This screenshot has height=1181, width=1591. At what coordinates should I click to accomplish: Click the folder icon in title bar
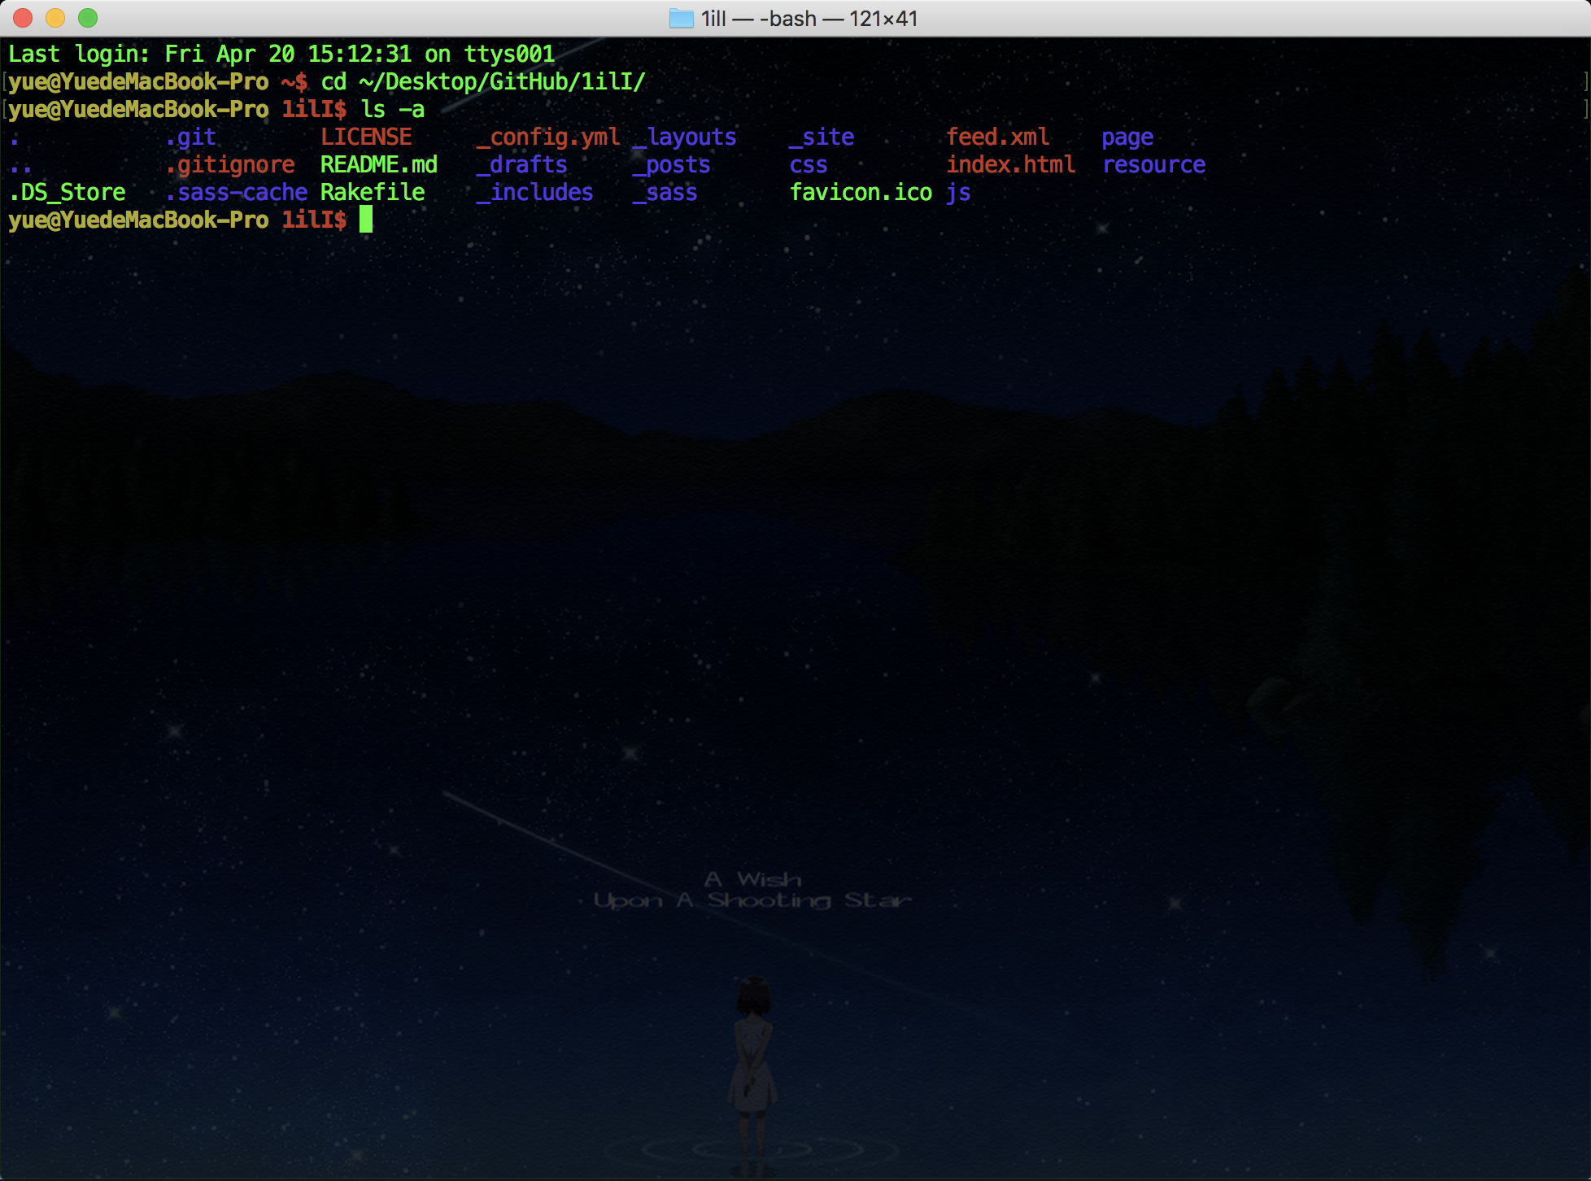(x=681, y=18)
